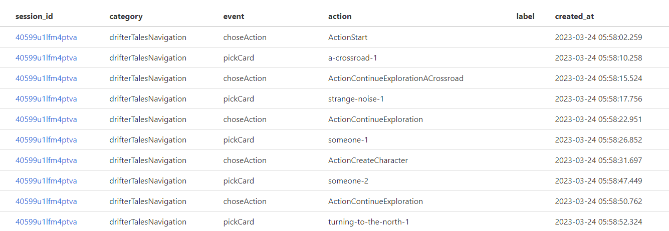Open session link in the strange-noise-1 row

point(46,98)
